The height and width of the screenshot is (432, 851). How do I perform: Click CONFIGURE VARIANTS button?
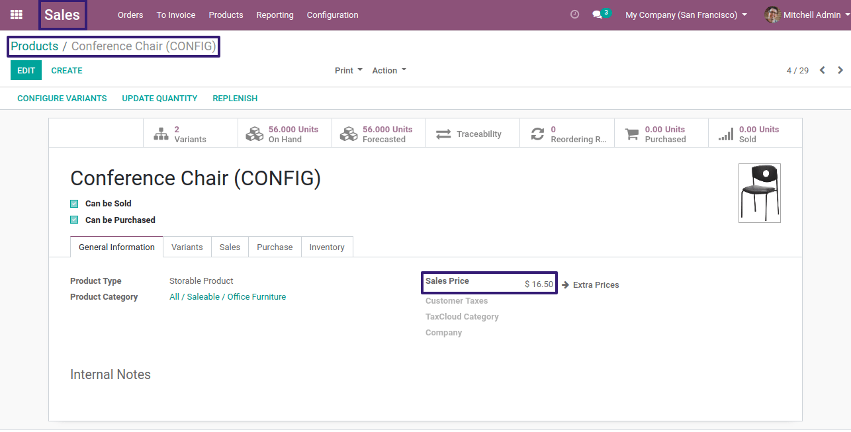(x=62, y=99)
